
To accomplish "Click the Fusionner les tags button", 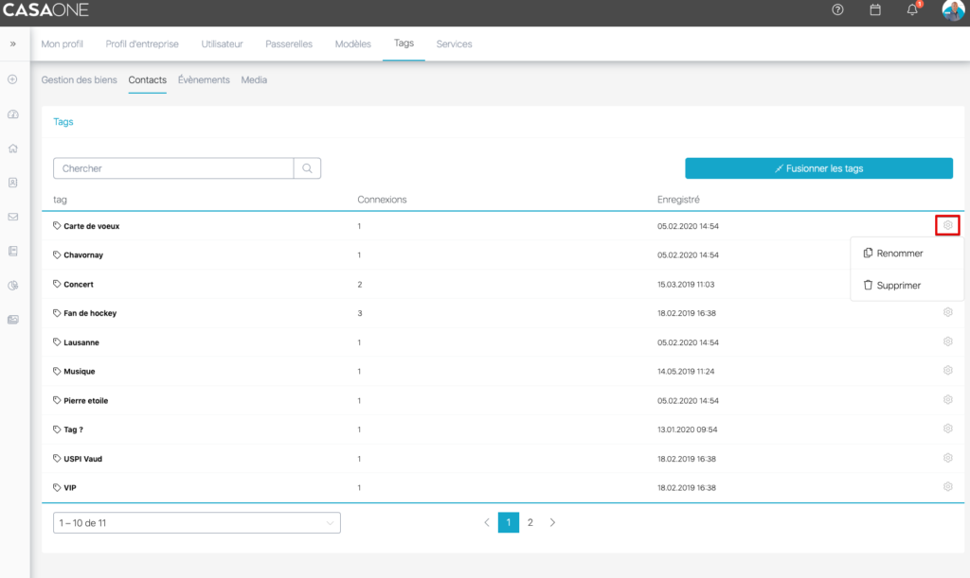I will pyautogui.click(x=818, y=168).
